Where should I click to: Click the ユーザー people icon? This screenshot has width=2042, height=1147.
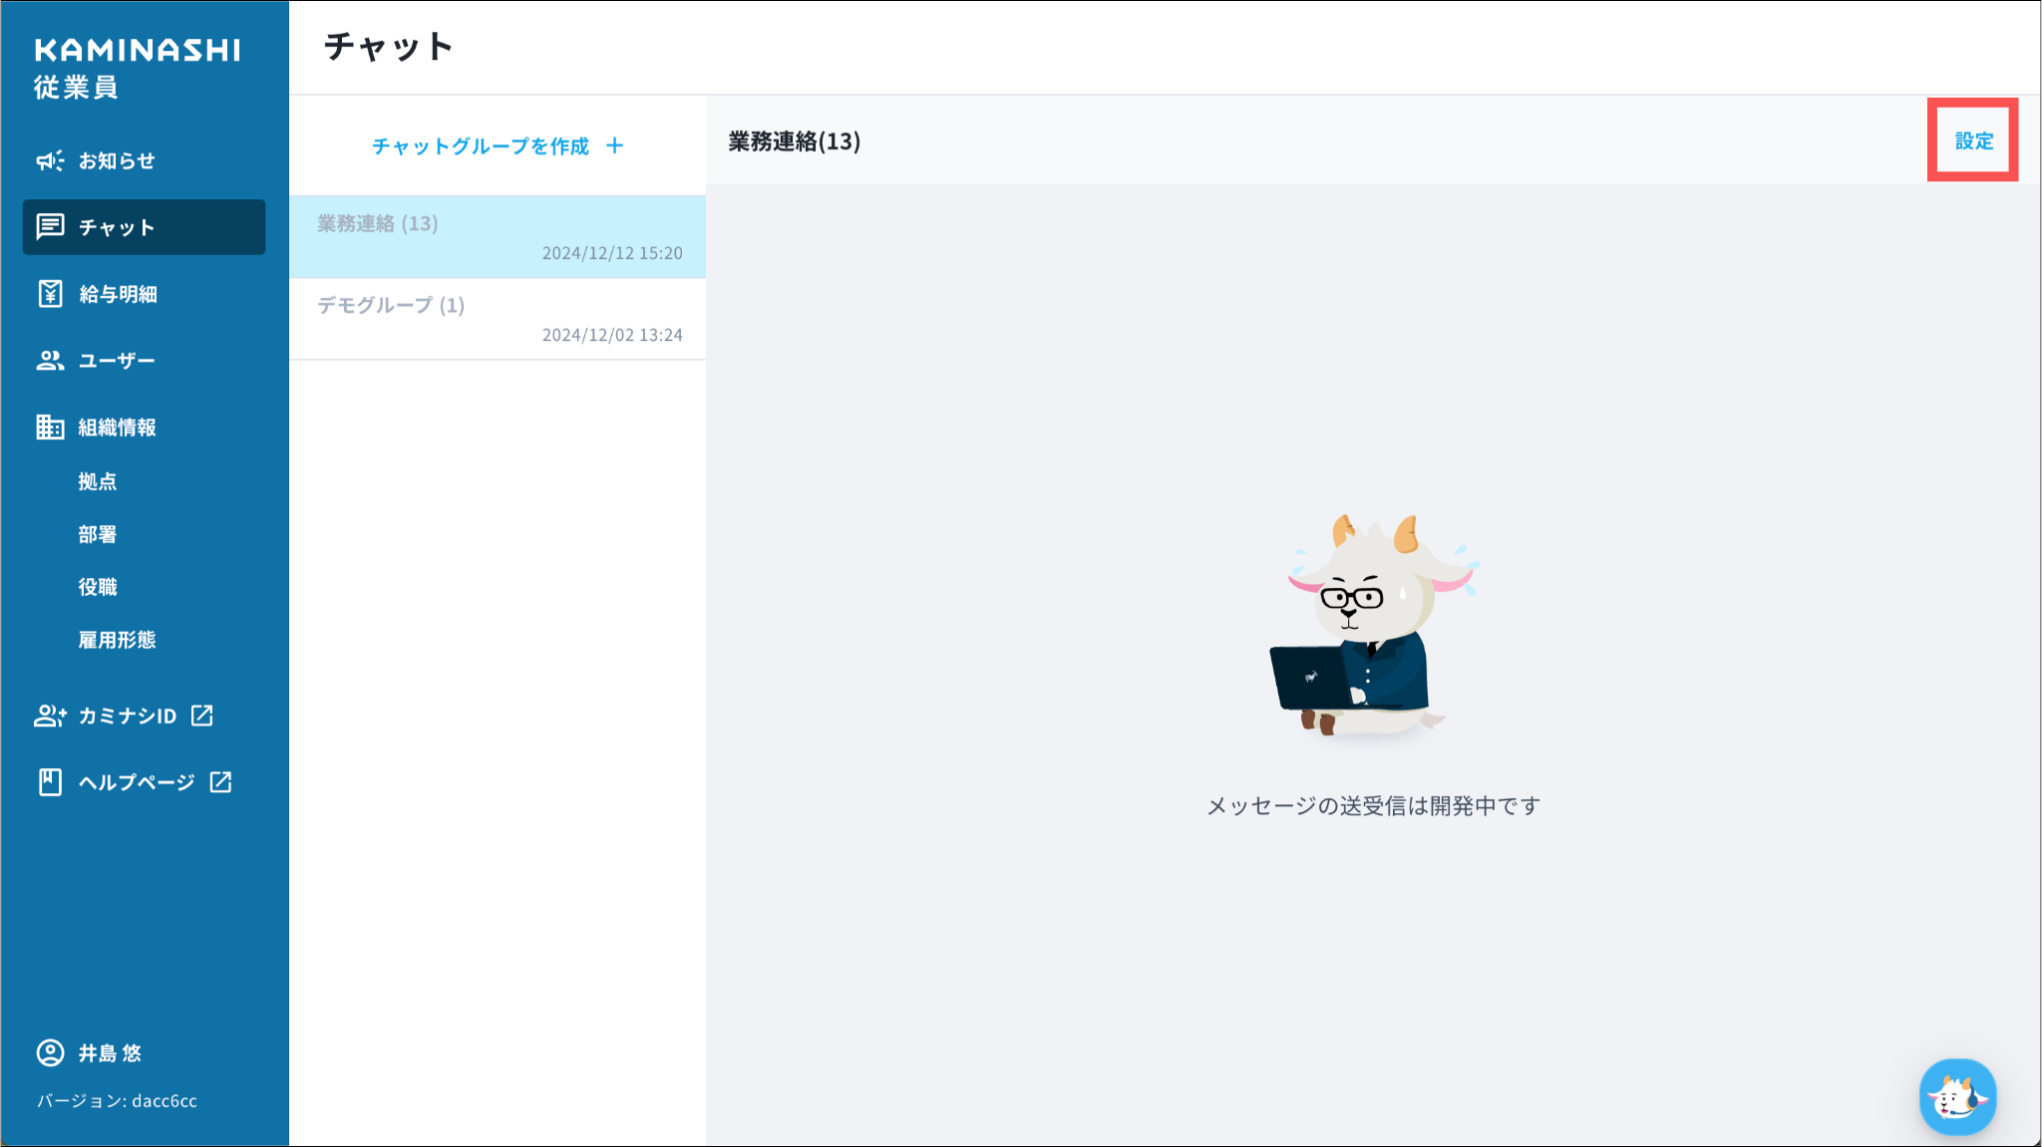50,361
